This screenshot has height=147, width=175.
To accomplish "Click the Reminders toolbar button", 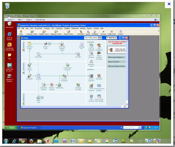I will click(81, 33).
